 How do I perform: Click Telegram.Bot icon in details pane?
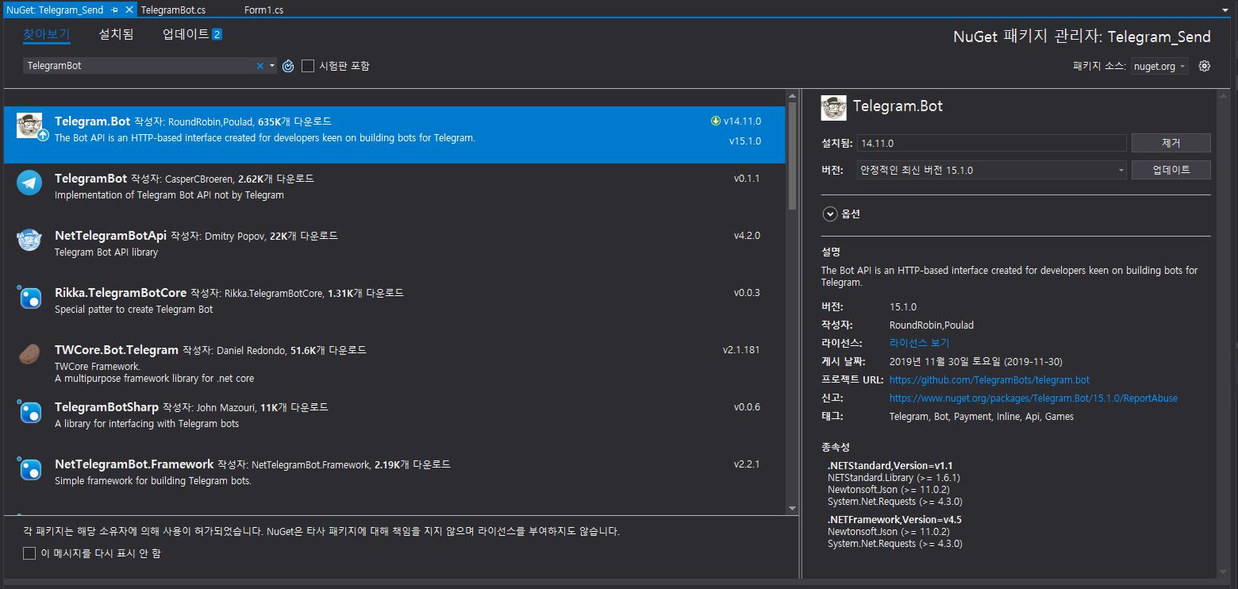(834, 107)
